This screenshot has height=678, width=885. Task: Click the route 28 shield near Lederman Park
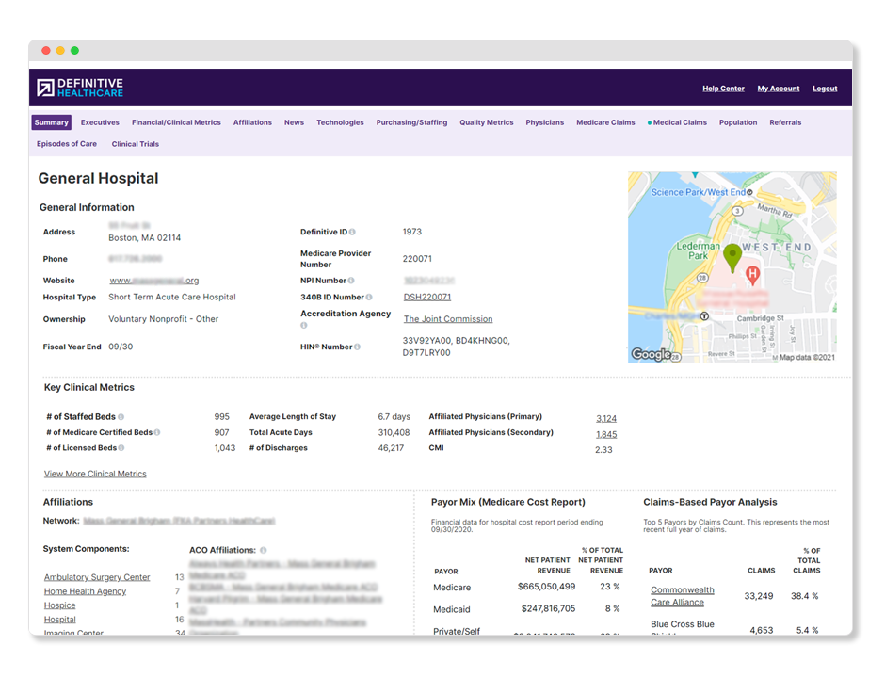point(702,278)
